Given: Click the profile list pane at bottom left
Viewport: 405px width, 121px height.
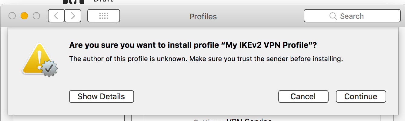Looking at the screenshot, I should tap(69, 118).
